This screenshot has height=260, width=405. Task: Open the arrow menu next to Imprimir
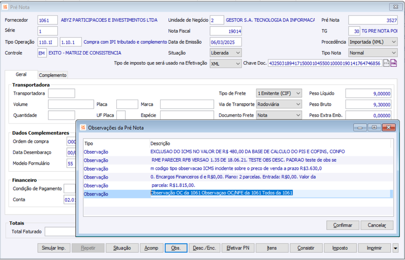(x=395, y=248)
